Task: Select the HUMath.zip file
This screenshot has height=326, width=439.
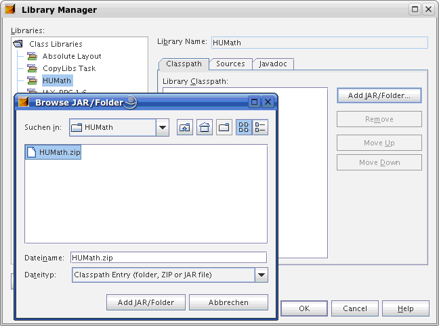Action: (x=54, y=152)
